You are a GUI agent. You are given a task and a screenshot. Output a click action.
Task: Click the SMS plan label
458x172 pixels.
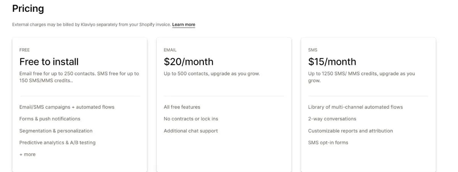(313, 50)
